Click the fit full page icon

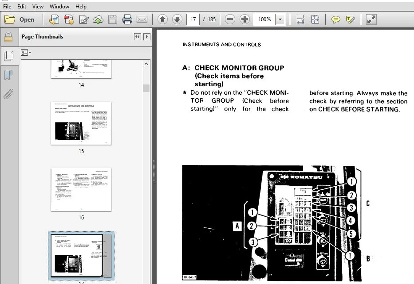[x=315, y=19]
